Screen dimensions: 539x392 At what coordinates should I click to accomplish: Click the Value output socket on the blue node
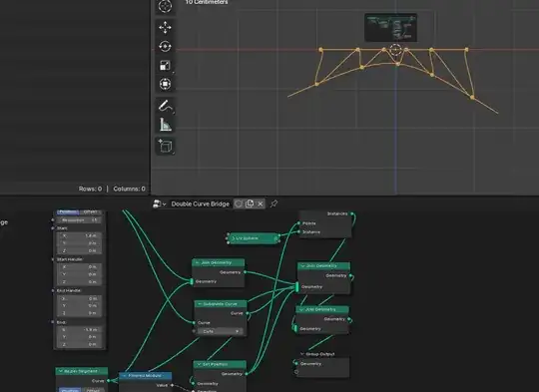tap(172, 385)
